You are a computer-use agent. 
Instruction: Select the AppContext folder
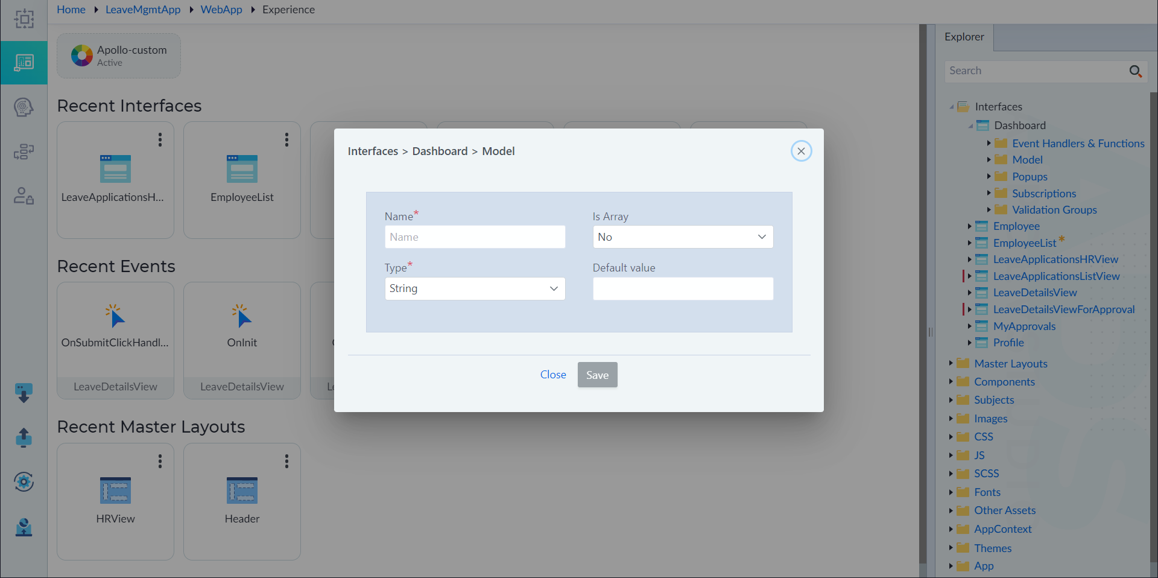[1003, 529]
